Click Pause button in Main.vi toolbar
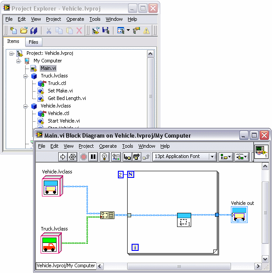 pos(93,157)
